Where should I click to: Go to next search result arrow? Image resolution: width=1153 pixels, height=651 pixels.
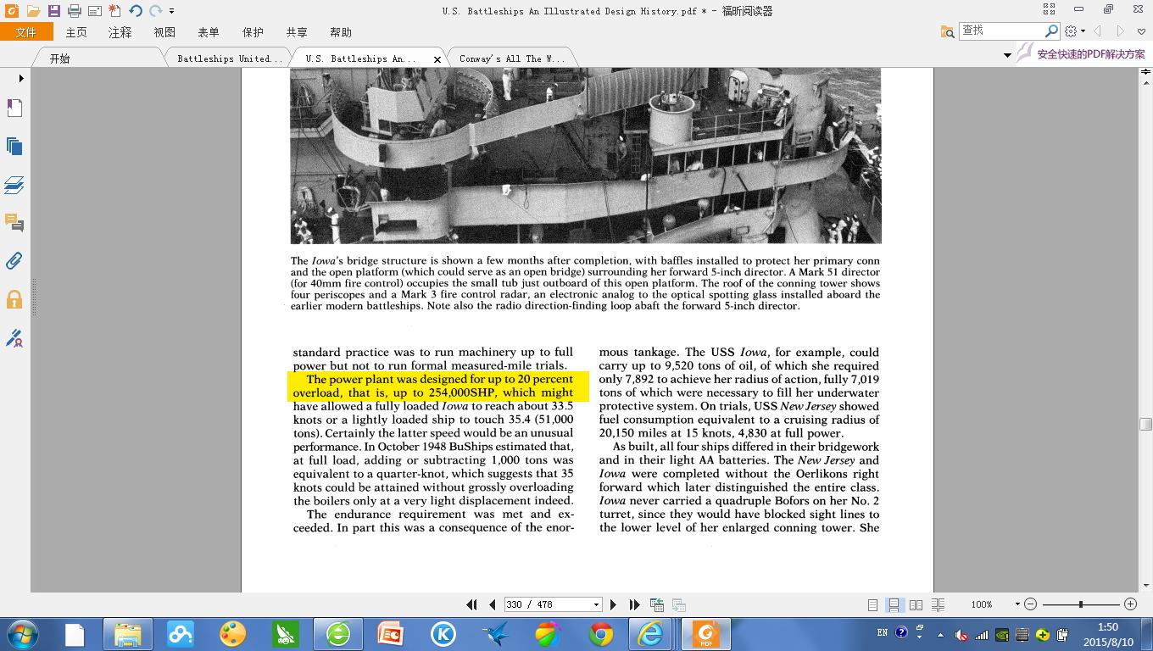(1121, 31)
